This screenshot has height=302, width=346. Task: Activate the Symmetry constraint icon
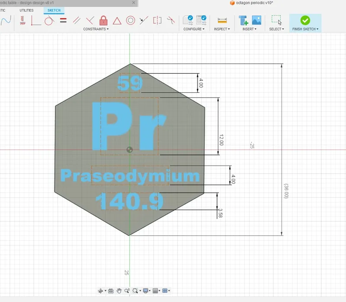[x=157, y=20]
